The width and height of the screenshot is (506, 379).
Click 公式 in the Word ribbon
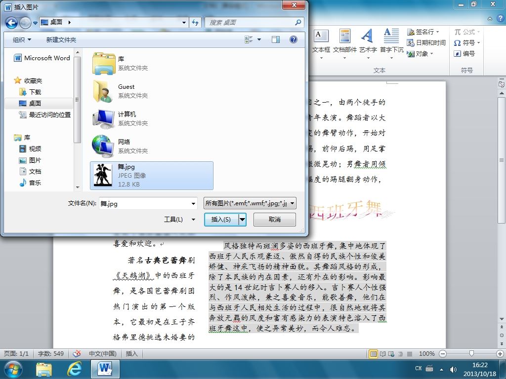click(467, 32)
